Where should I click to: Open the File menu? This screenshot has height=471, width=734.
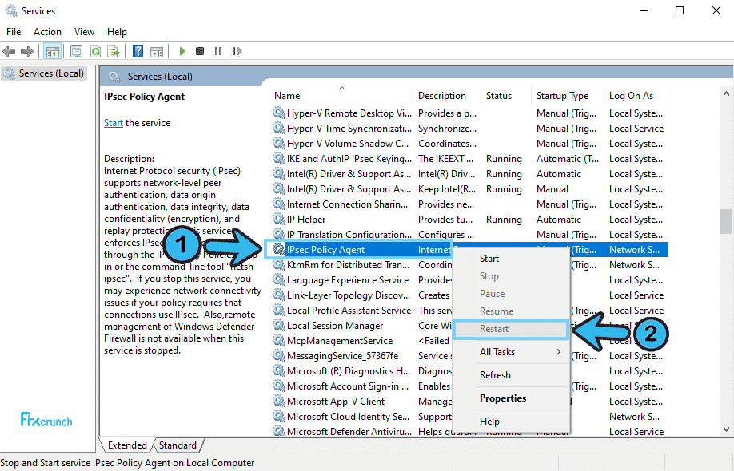pos(14,32)
